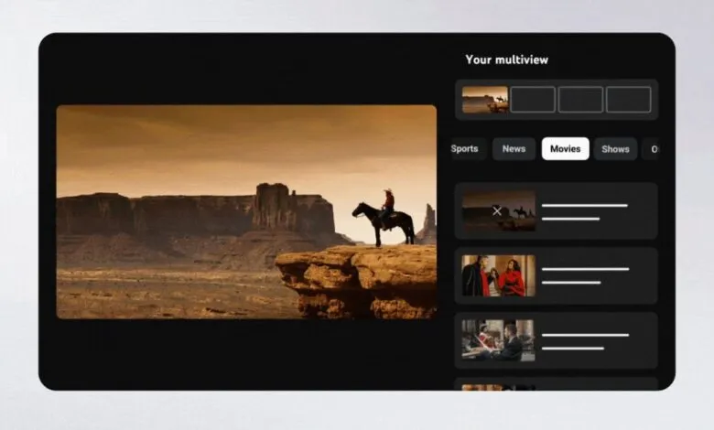Viewport: 714px width, 430px height.
Task: Click the X icon on the western movie thumbnail
Action: click(497, 210)
